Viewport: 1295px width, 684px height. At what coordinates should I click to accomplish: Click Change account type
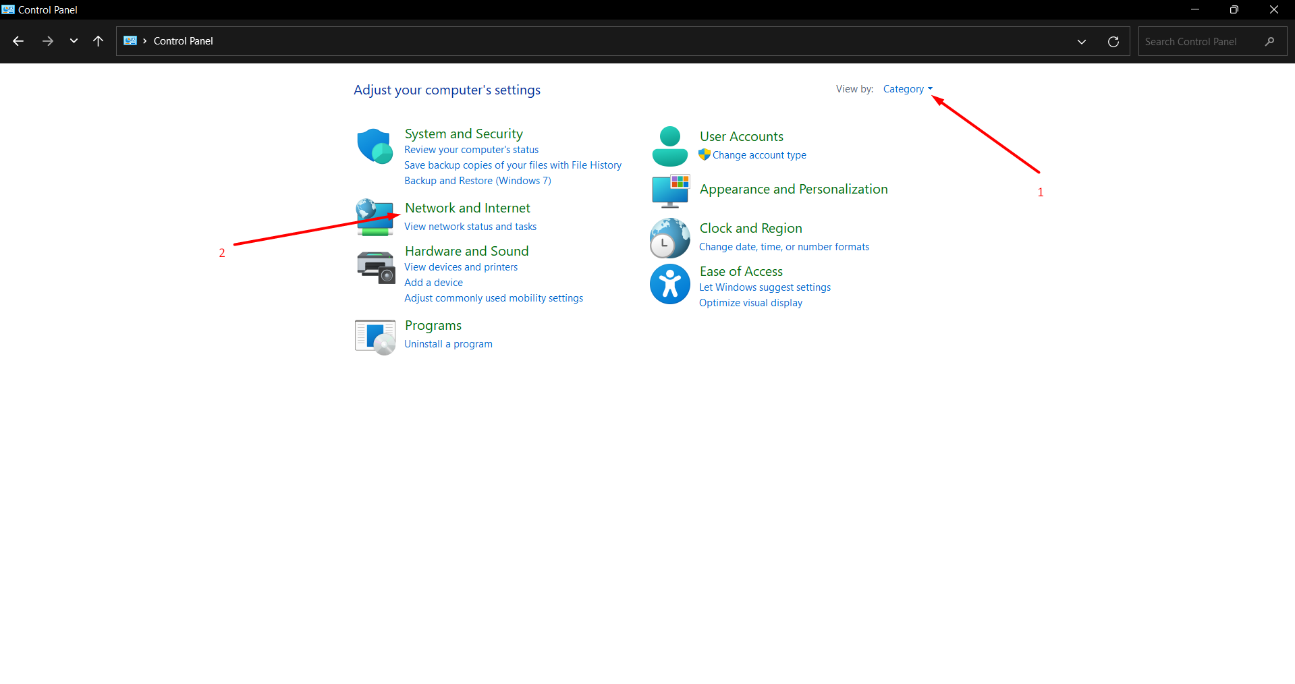tap(759, 155)
